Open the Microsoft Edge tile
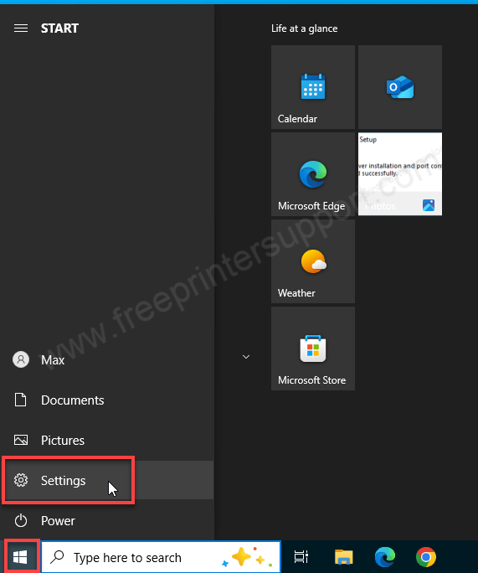 click(x=313, y=174)
